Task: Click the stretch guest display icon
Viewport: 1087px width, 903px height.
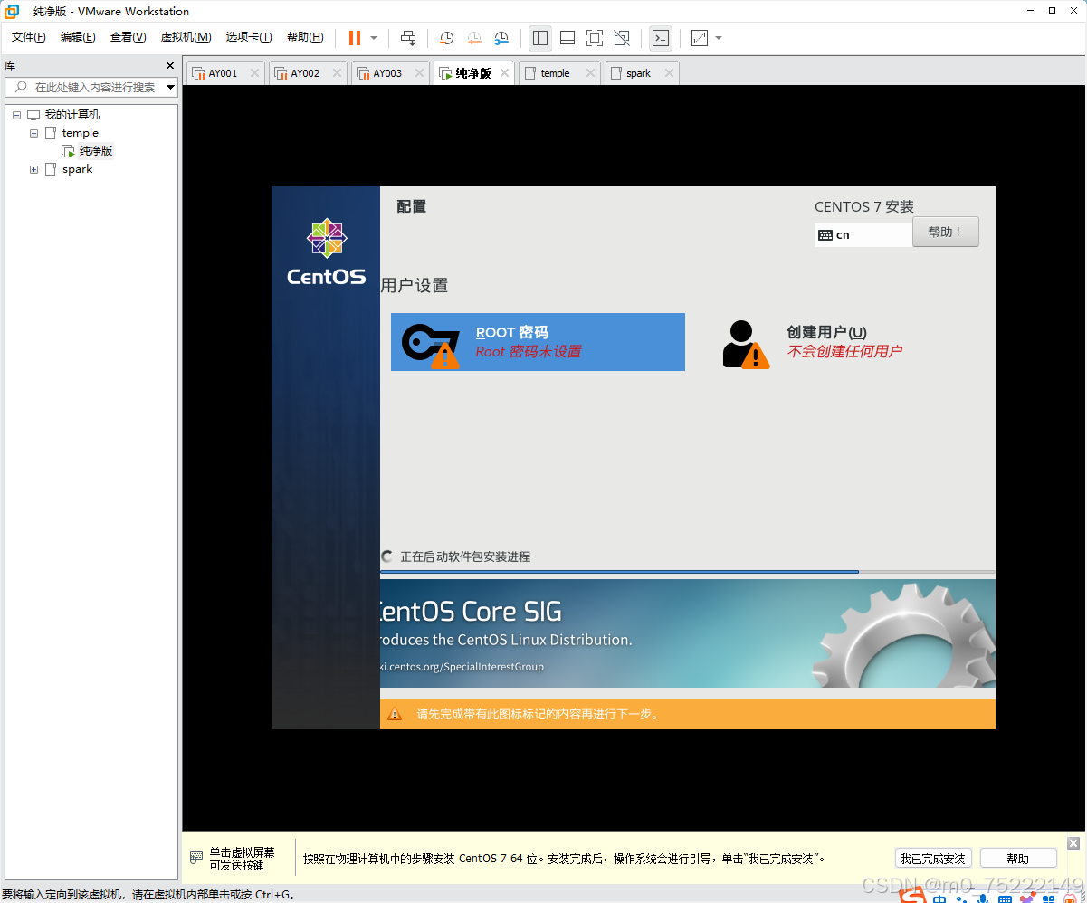Action: coord(700,38)
